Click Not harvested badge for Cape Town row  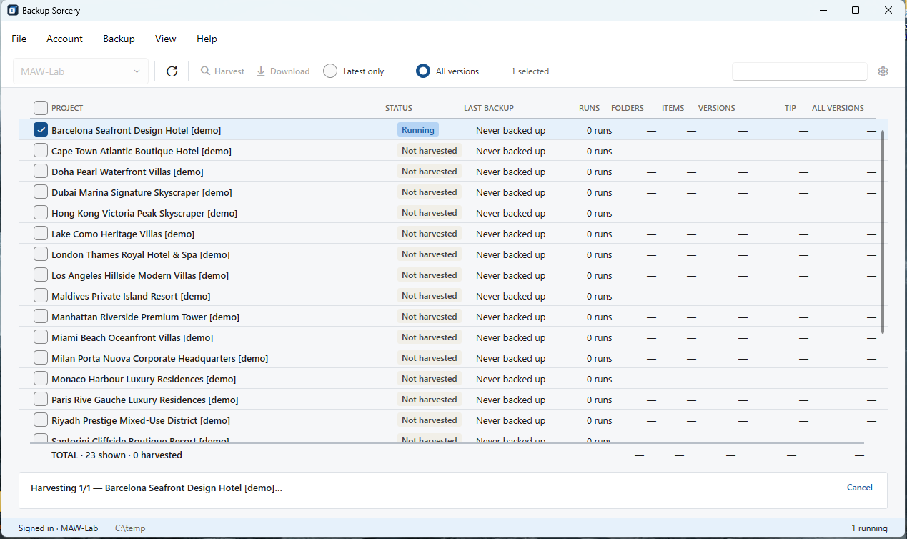429,151
